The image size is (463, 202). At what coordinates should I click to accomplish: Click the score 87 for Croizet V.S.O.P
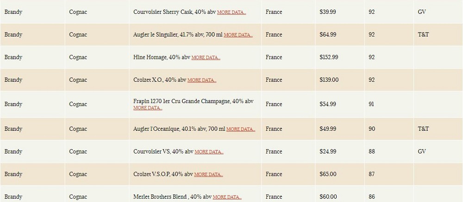(x=371, y=174)
